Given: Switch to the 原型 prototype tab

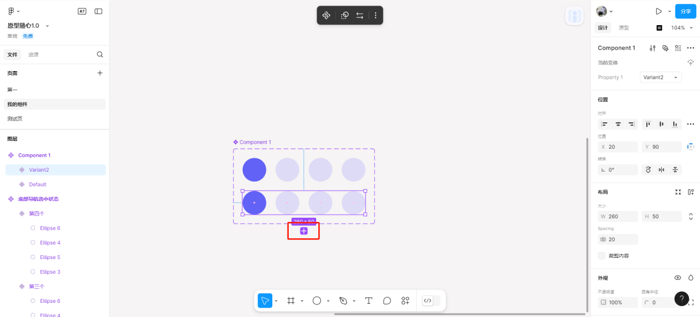Looking at the screenshot, I should click(x=624, y=27).
